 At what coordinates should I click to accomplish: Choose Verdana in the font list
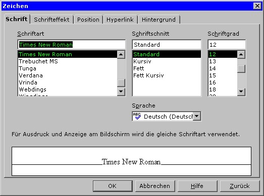click(x=67, y=75)
